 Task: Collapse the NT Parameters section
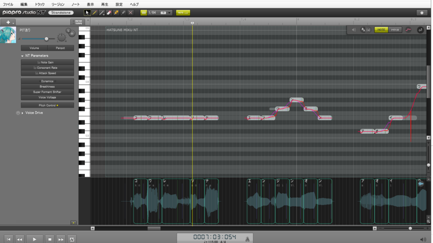click(x=22, y=56)
